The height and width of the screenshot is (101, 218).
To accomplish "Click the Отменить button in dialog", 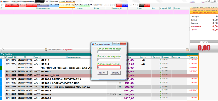I will [x=116, y=73].
